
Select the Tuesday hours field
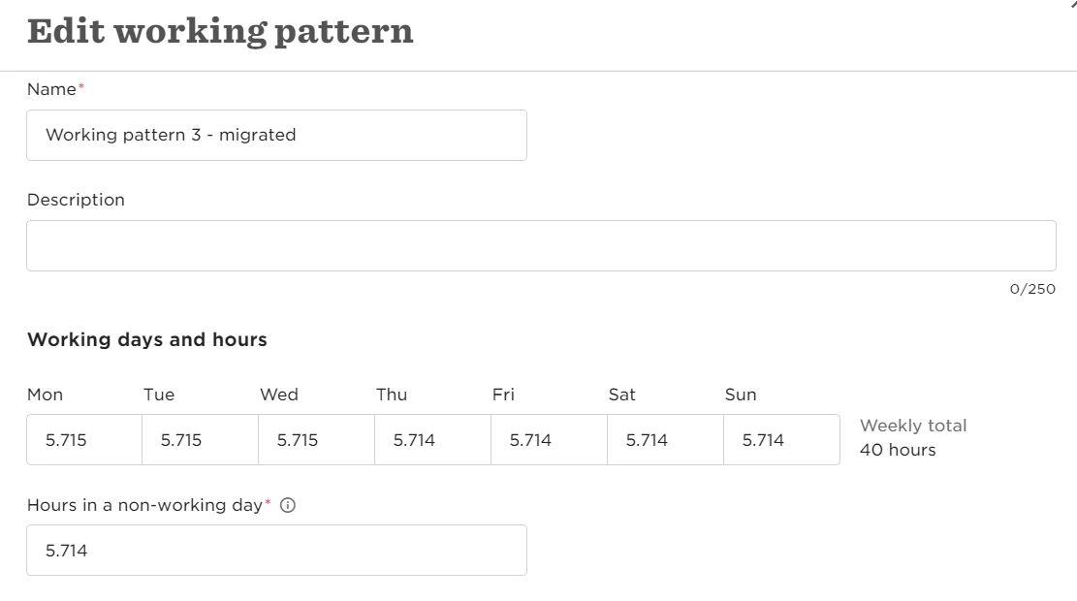(x=200, y=439)
